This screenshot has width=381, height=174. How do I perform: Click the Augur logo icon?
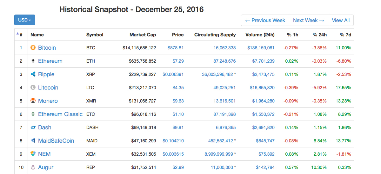[x=33, y=167]
